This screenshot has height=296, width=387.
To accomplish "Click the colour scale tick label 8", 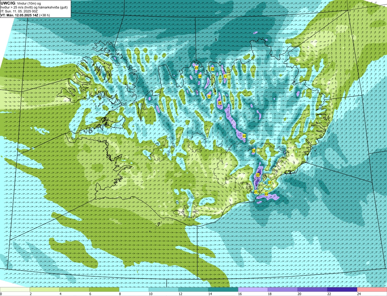I will (120, 294).
